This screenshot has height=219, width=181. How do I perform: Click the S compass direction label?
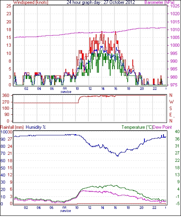coord(170,109)
